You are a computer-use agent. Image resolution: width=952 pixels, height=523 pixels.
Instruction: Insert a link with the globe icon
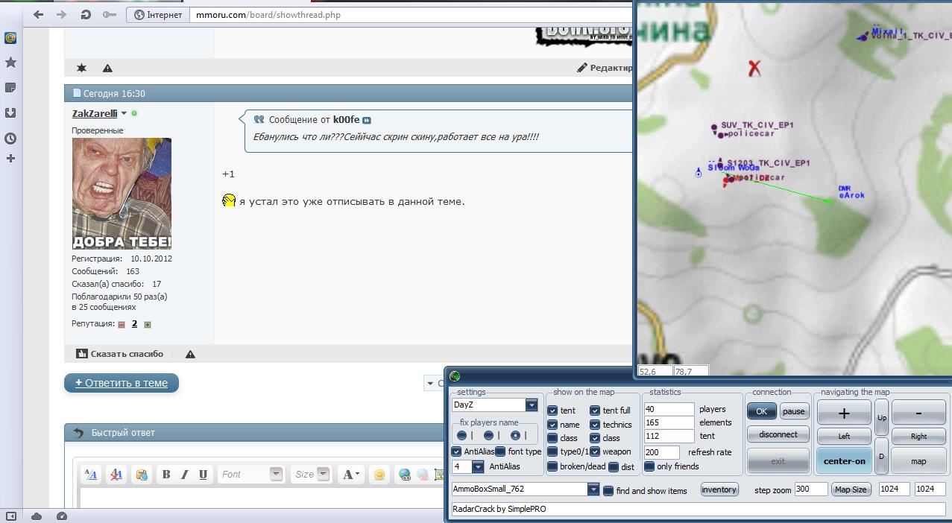[x=405, y=474]
